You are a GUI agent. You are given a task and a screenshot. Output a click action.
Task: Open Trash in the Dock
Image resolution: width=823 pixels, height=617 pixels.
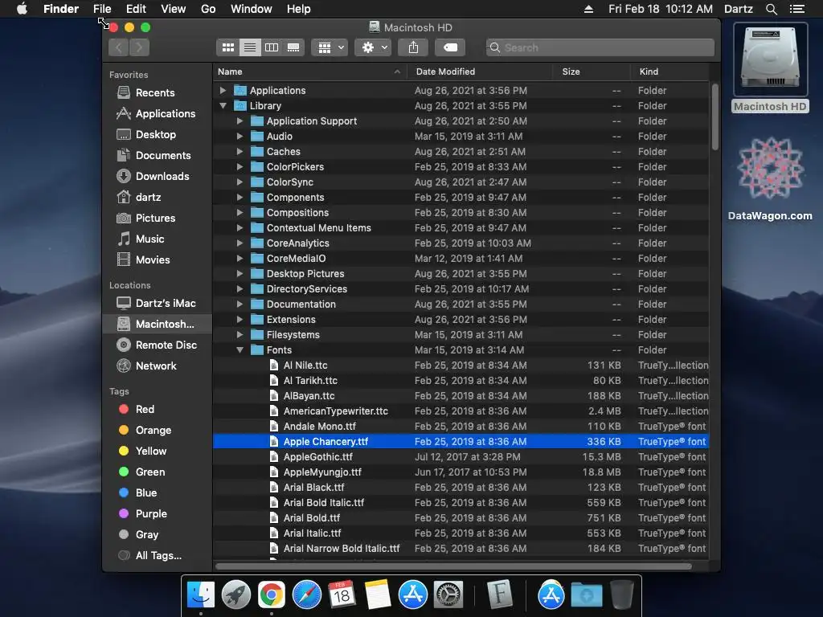coord(622,595)
